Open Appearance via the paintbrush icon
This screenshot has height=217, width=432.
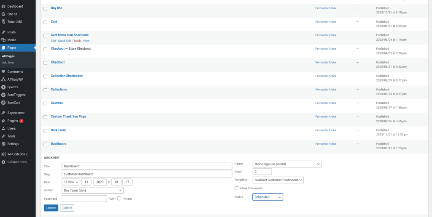pyautogui.click(x=3, y=113)
